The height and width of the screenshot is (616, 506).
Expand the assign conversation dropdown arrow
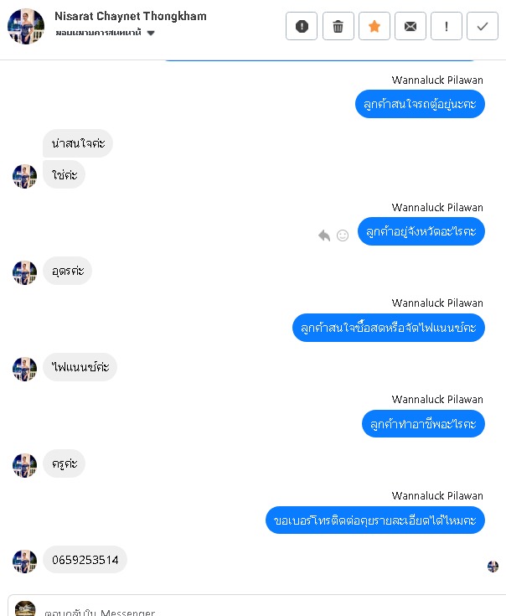coord(151,33)
